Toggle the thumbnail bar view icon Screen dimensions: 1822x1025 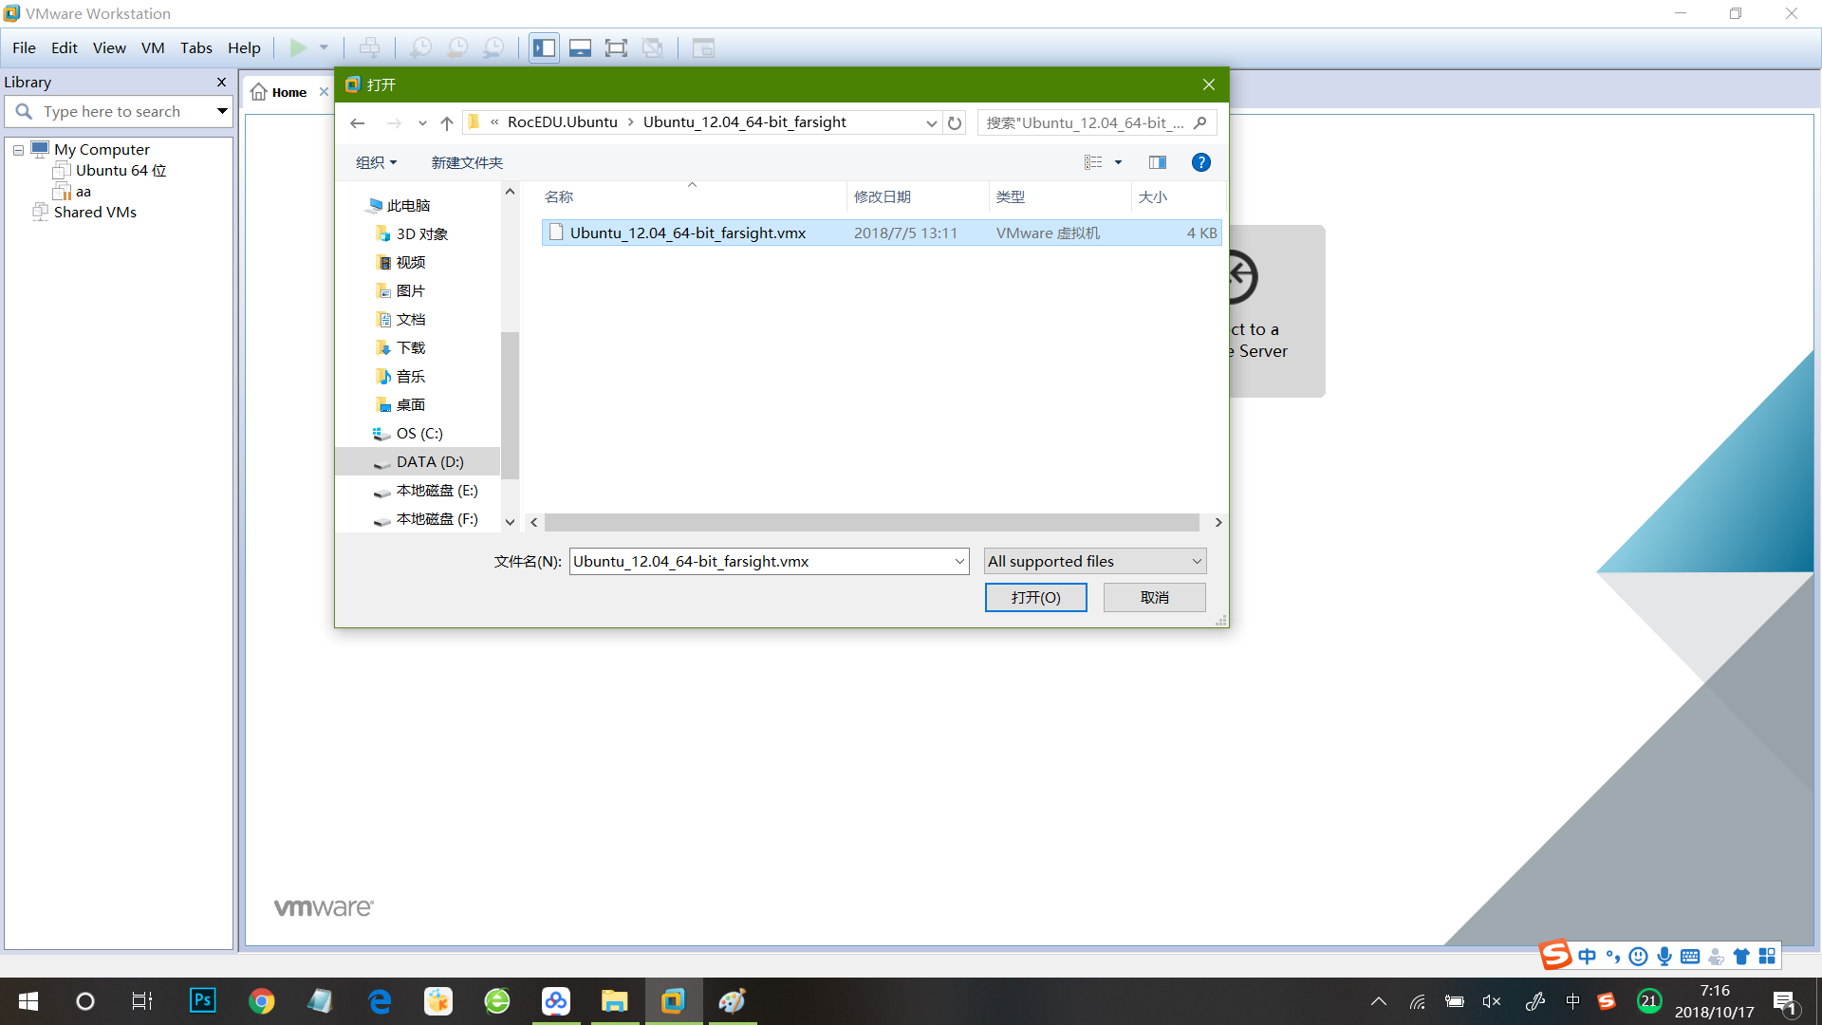point(581,47)
